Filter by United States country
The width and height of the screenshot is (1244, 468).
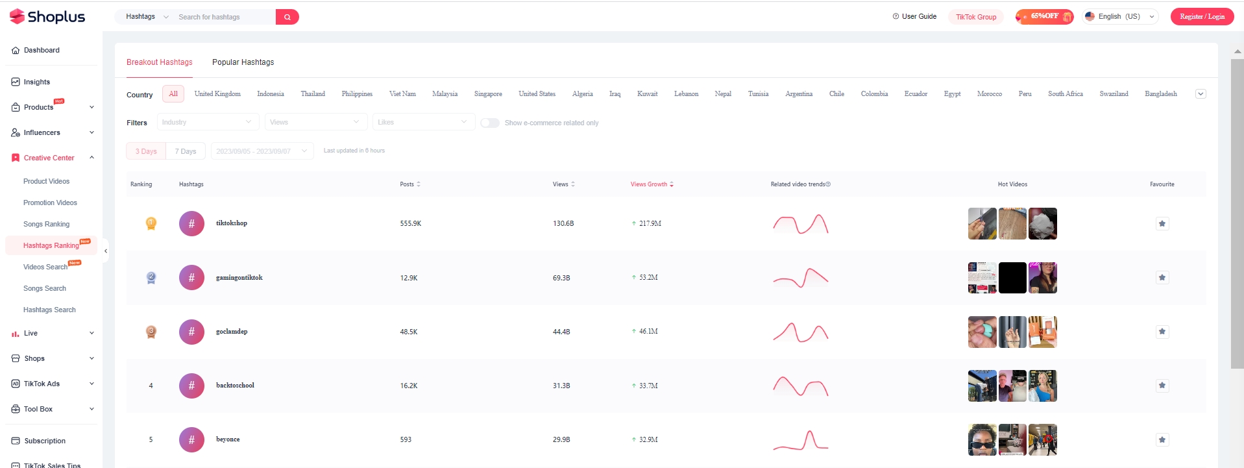[x=537, y=94]
